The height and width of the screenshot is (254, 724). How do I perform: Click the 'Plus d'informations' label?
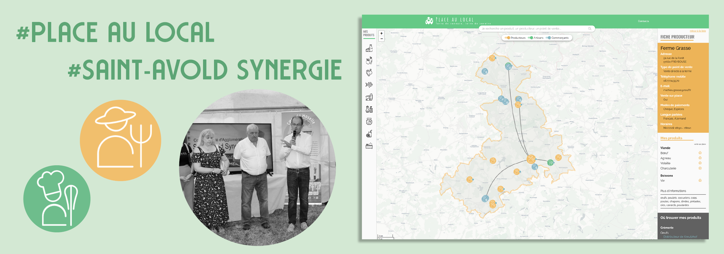tap(673, 191)
